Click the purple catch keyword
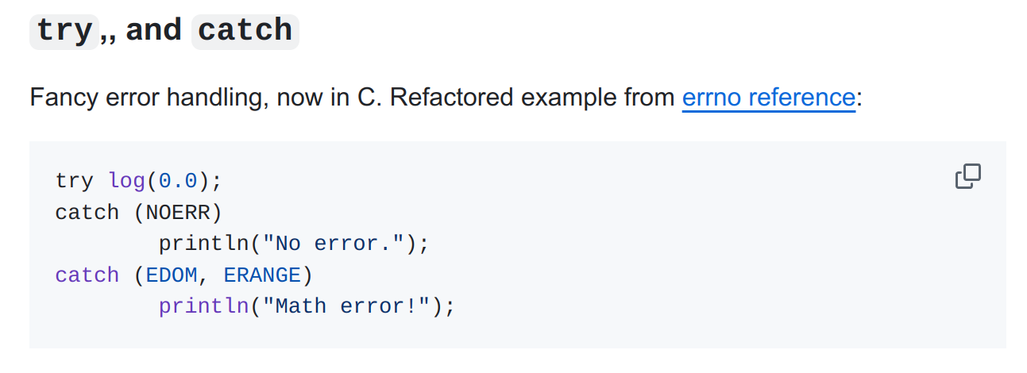The width and height of the screenshot is (1027, 373). 87,275
